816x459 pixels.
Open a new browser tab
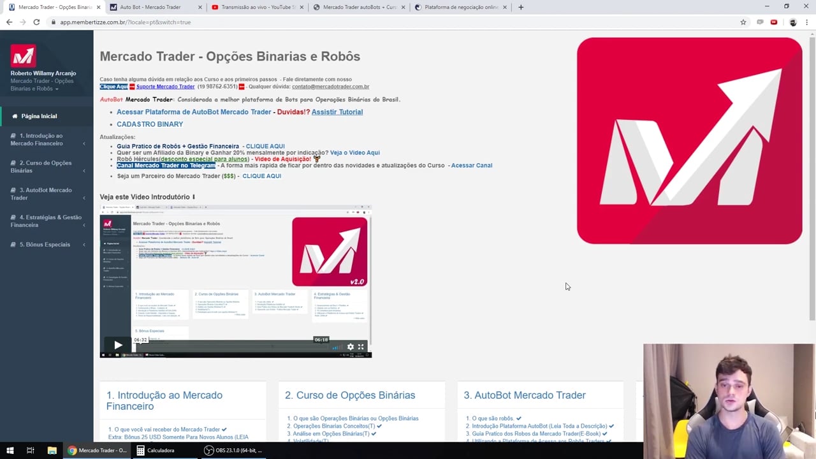(521, 7)
